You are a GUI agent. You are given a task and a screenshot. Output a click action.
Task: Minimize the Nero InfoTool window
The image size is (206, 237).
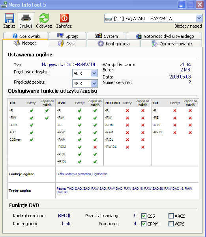182,5
